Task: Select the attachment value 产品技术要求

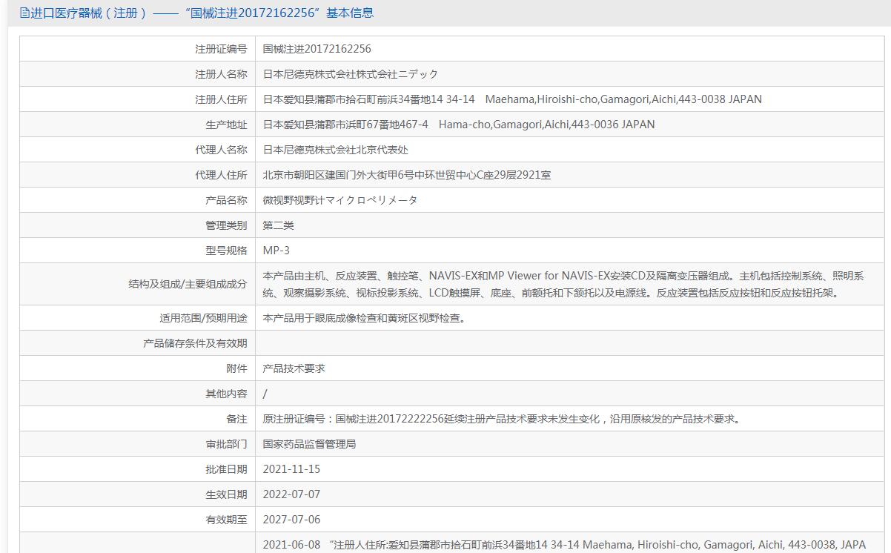Action: tap(294, 368)
